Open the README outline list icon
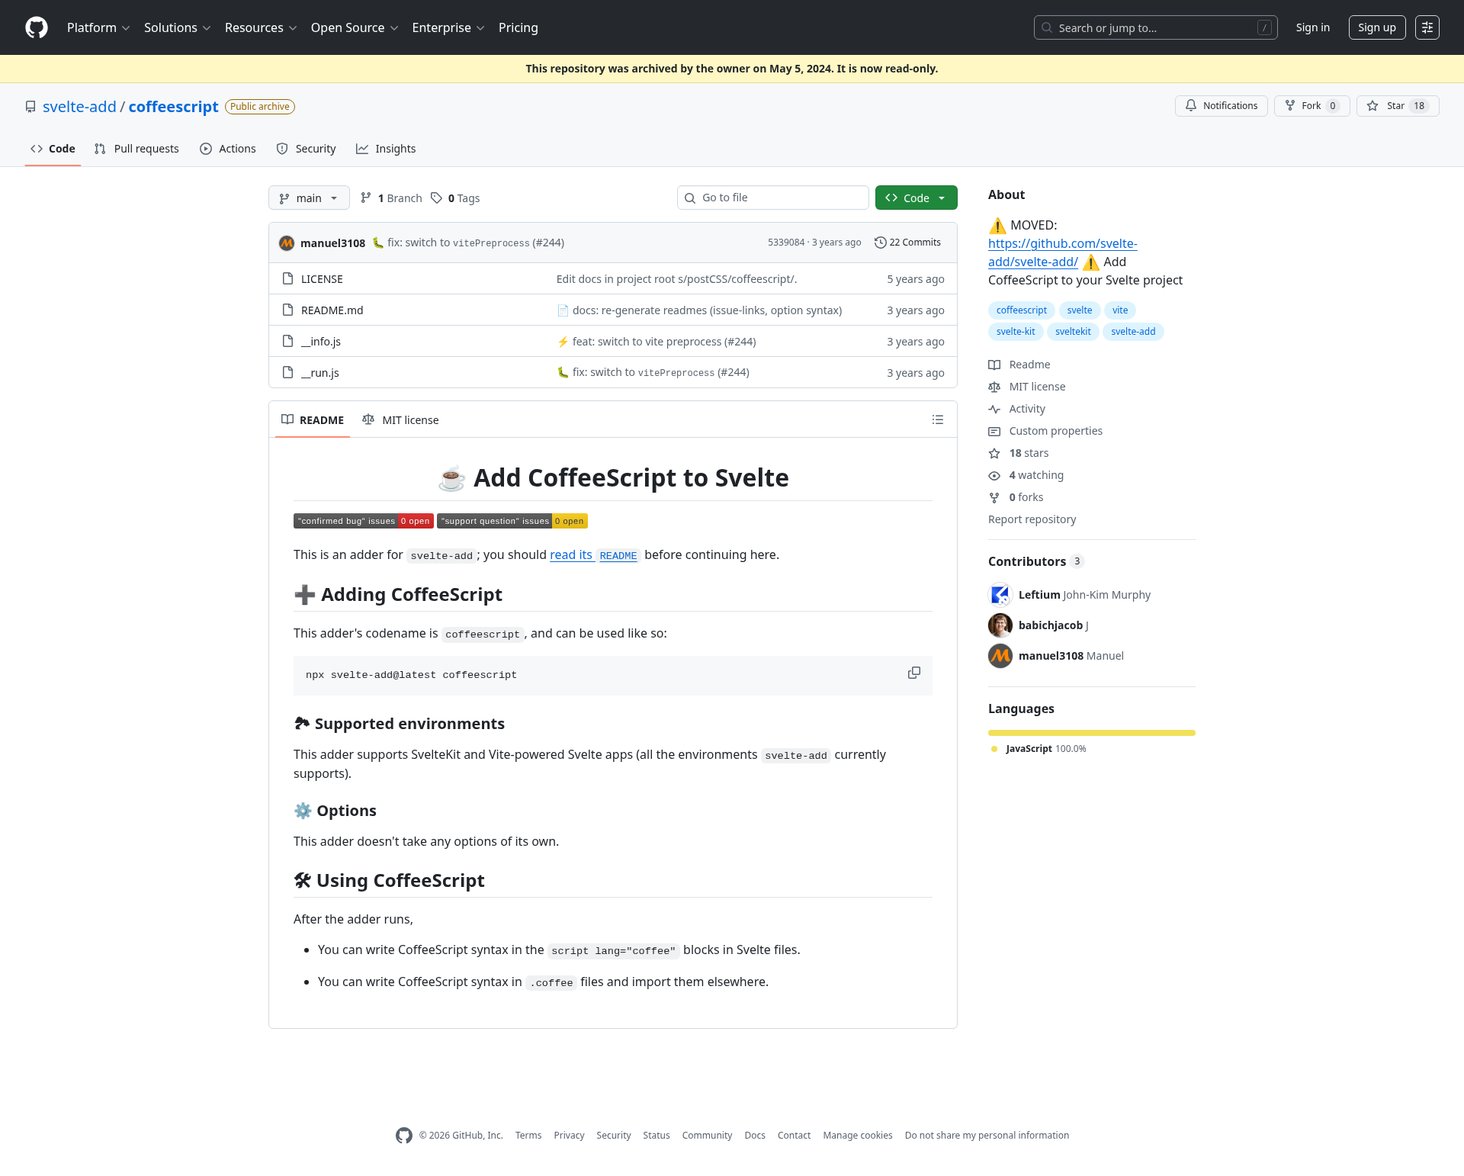Viewport: 1464px width, 1176px height. (x=938, y=420)
